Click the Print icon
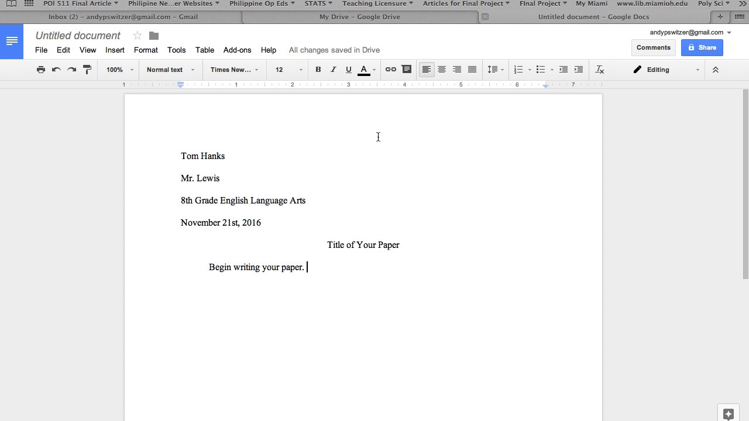This screenshot has height=421, width=749. [40, 70]
